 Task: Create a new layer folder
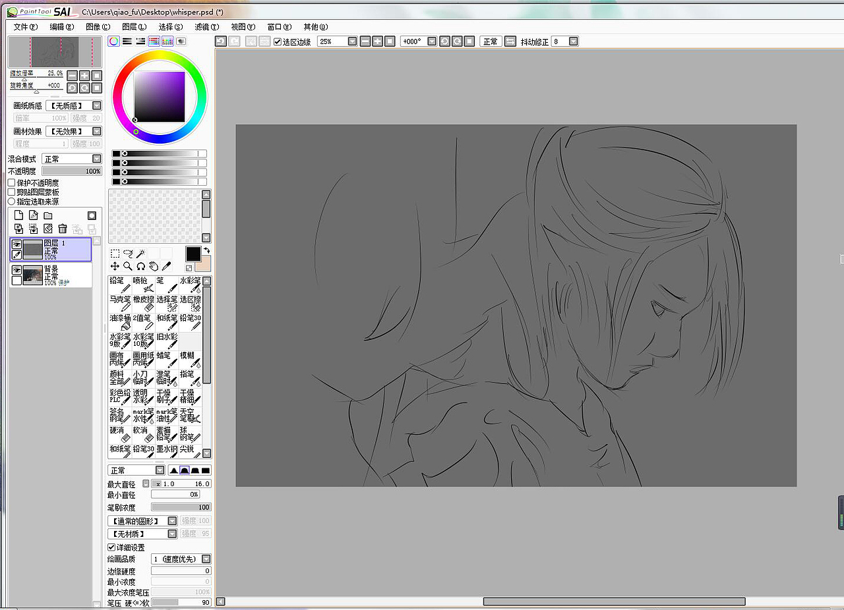click(47, 215)
